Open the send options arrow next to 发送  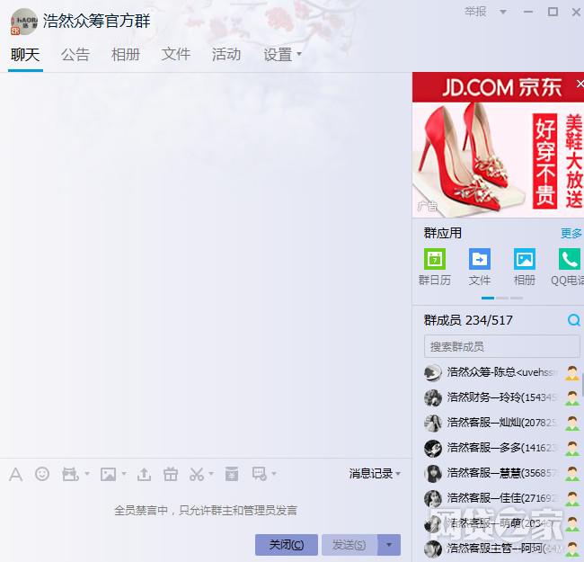click(389, 545)
